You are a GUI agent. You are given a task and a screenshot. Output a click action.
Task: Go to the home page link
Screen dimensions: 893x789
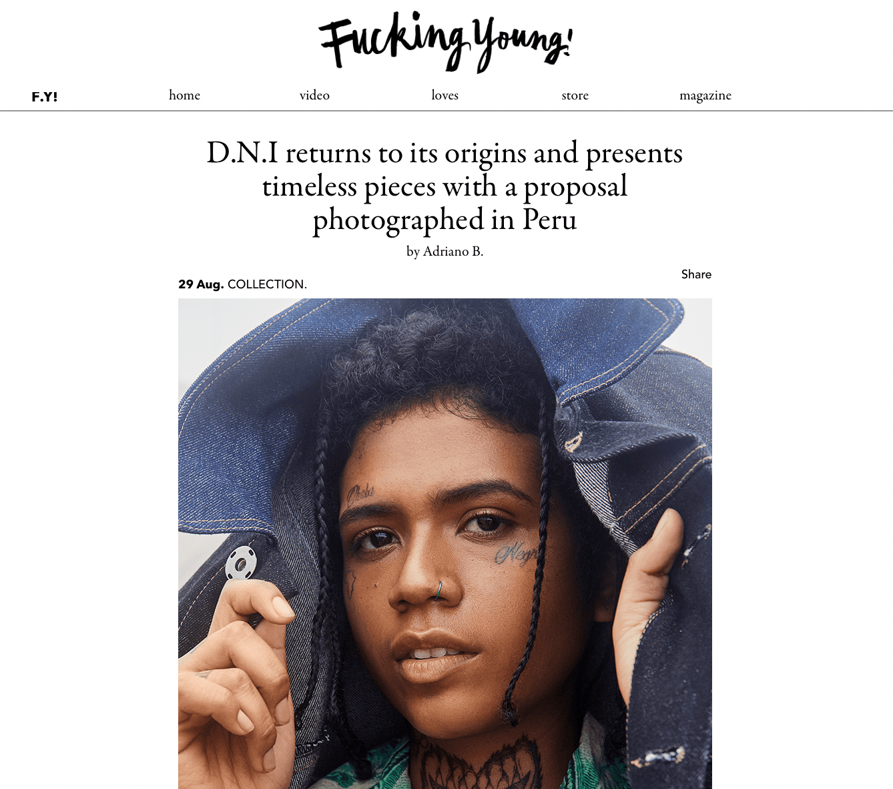[184, 95]
